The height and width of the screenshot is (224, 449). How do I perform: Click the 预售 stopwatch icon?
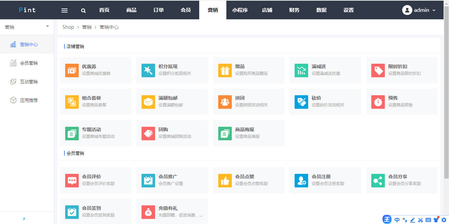(378, 102)
